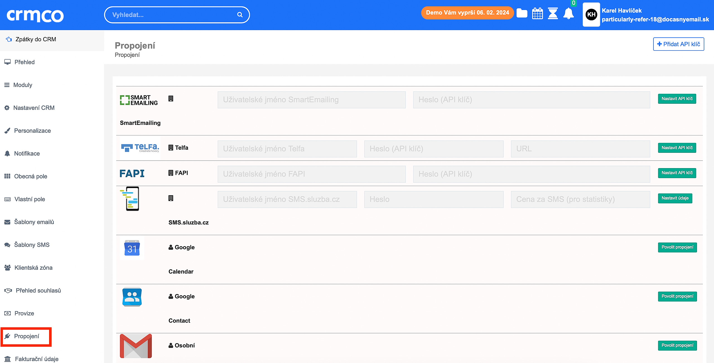The height and width of the screenshot is (363, 714).
Task: Click the search magnifier icon
Action: pos(240,15)
